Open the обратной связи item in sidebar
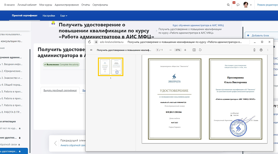 click(x=9, y=144)
